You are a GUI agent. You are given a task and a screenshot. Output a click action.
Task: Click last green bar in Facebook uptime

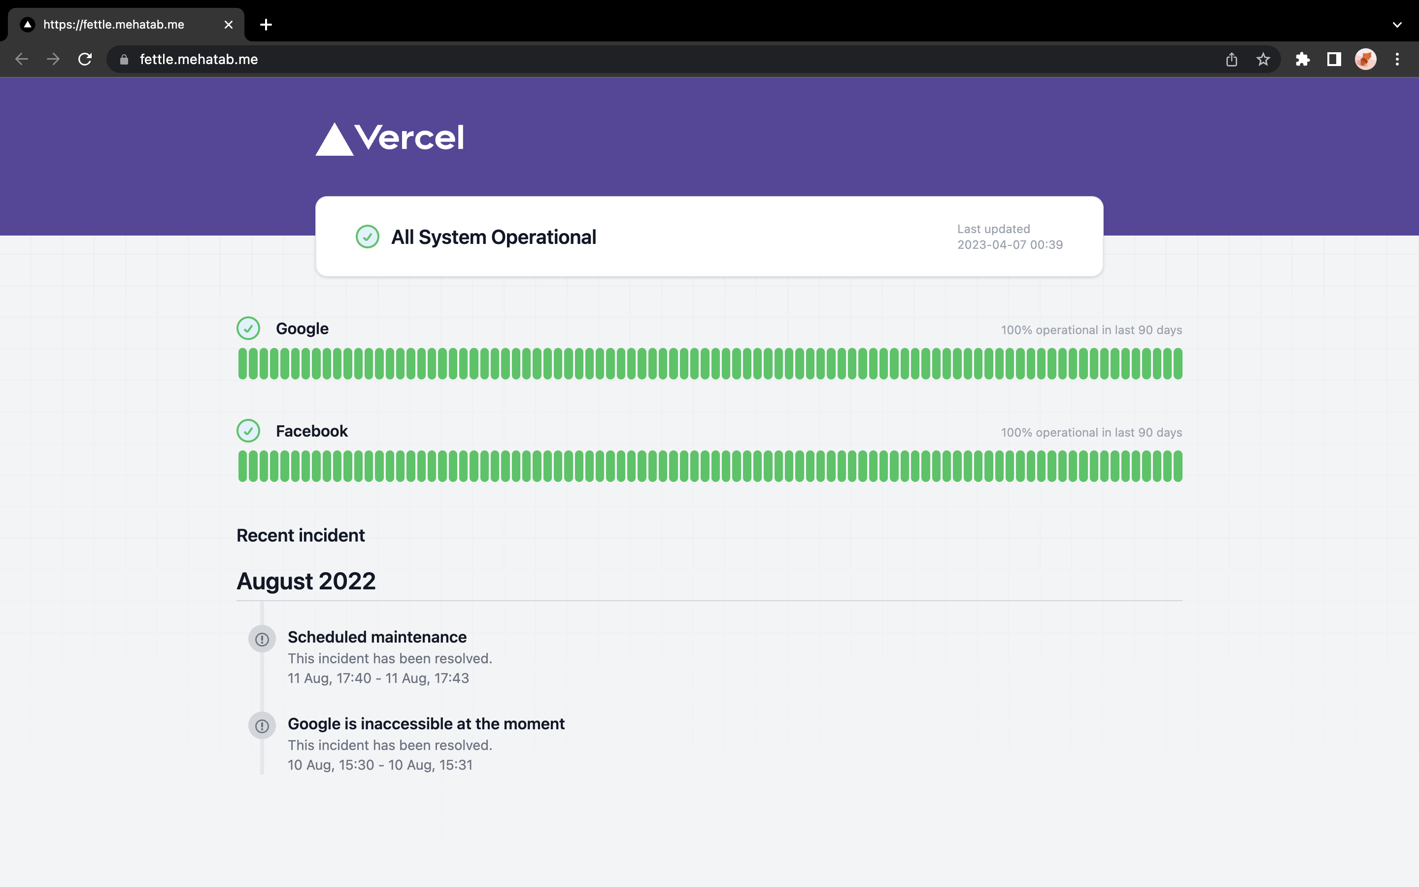pos(1178,466)
